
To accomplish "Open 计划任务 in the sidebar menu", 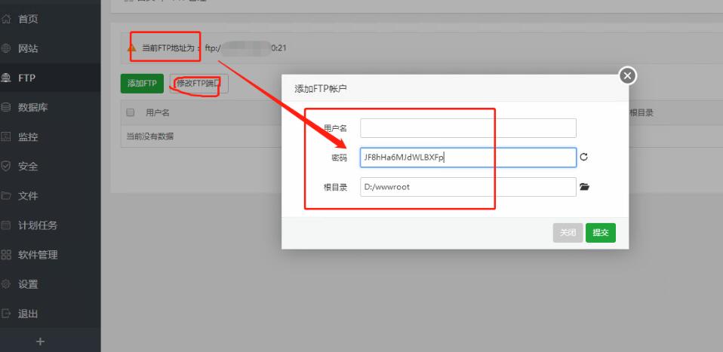I will [x=38, y=225].
